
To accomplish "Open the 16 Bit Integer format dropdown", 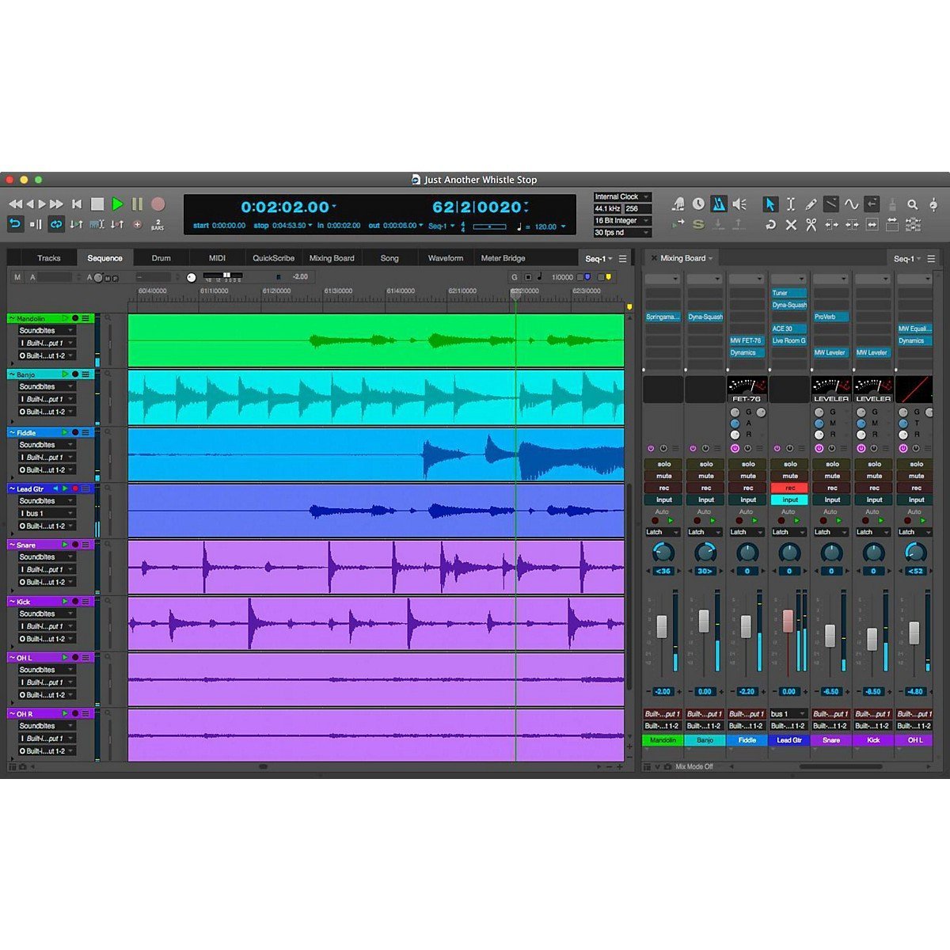I will click(x=622, y=221).
